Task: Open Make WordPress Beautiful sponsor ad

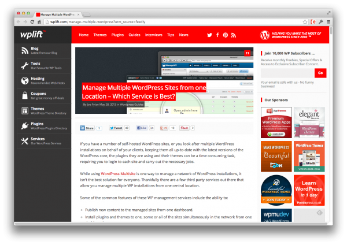Action: [276, 157]
